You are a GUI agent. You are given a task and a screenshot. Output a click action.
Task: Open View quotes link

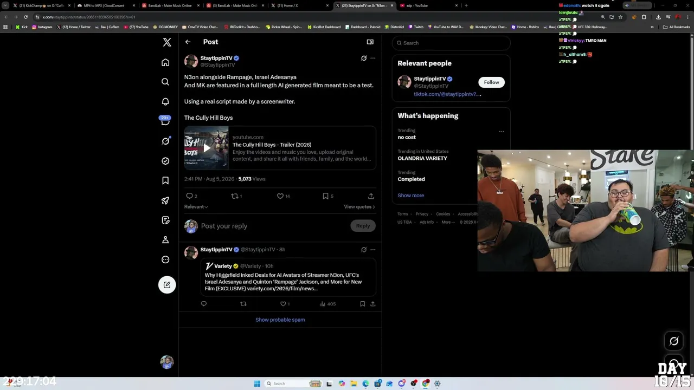[359, 206]
